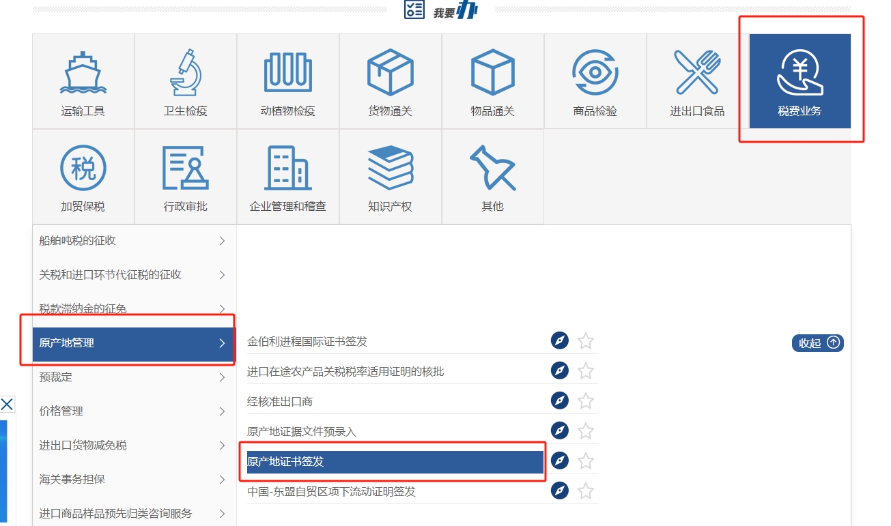Click the 知识产权 stacked books icon

click(391, 168)
